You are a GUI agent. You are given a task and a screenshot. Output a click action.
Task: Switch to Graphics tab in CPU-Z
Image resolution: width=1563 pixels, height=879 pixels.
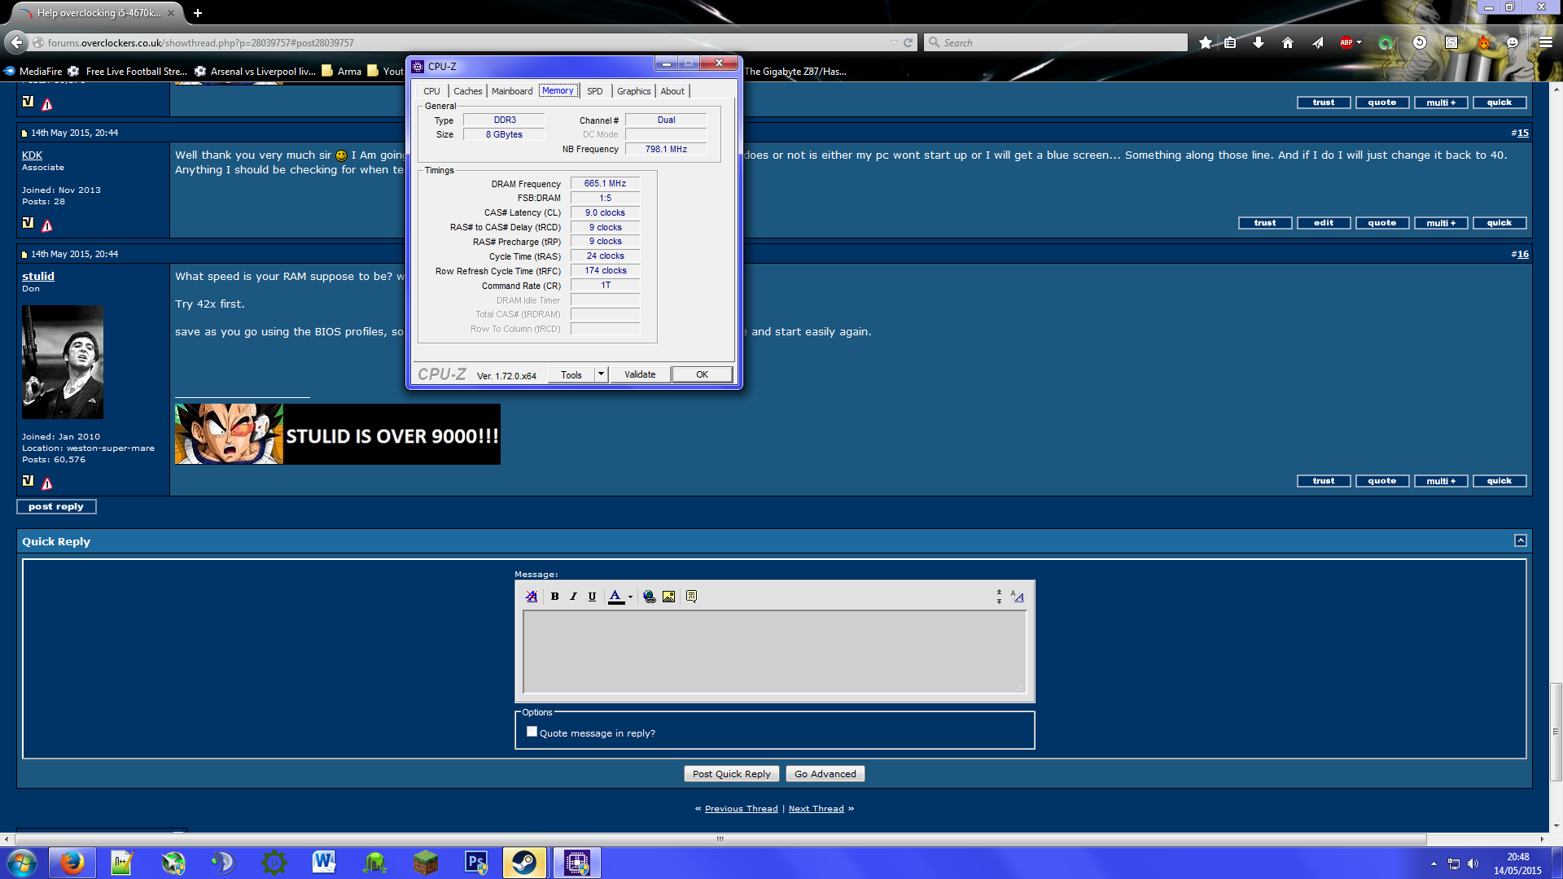click(x=633, y=91)
